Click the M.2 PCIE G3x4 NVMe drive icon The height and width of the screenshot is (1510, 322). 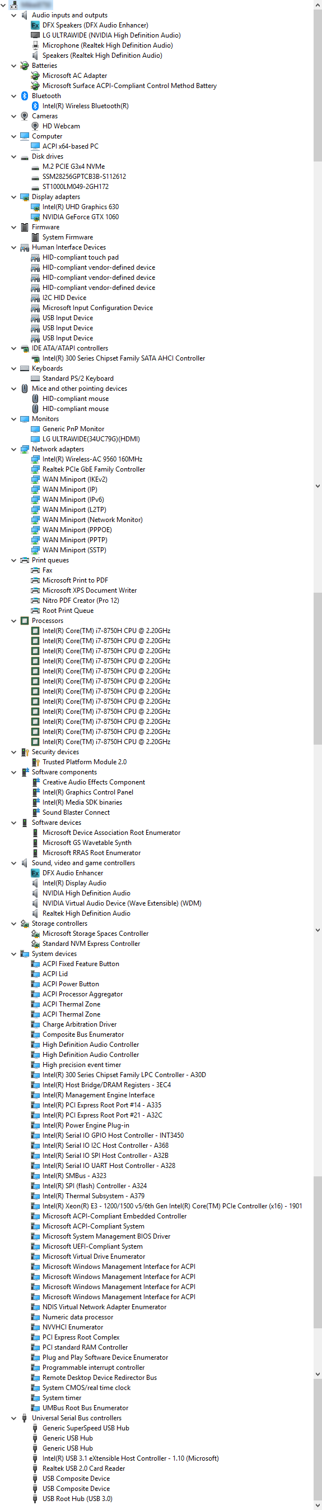[x=35, y=167]
